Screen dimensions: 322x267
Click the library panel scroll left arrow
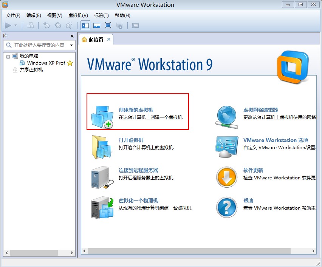(x=7, y=253)
